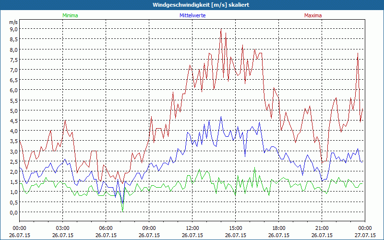Select the 7,5 y-axis tick label
Viewport: 384px width, 240px height.
(13, 60)
